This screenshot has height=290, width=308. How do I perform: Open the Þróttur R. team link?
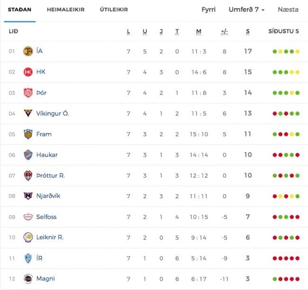point(50,176)
